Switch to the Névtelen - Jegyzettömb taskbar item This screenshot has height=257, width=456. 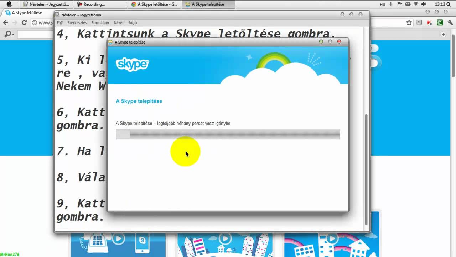coord(46,4)
